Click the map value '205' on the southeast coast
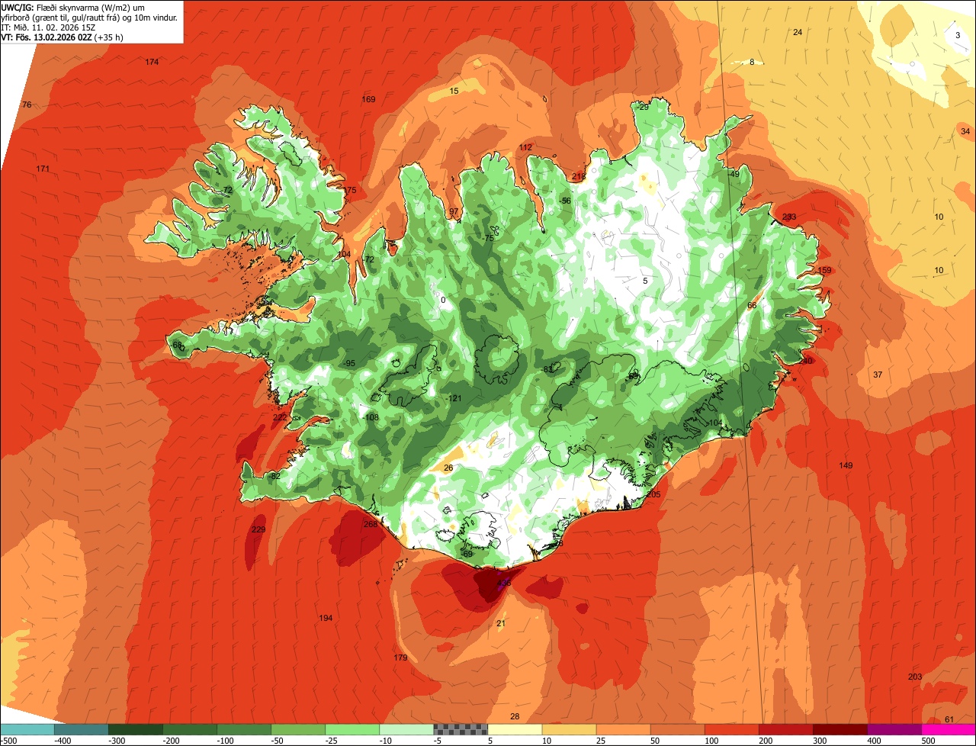This screenshot has height=746, width=976. [653, 494]
